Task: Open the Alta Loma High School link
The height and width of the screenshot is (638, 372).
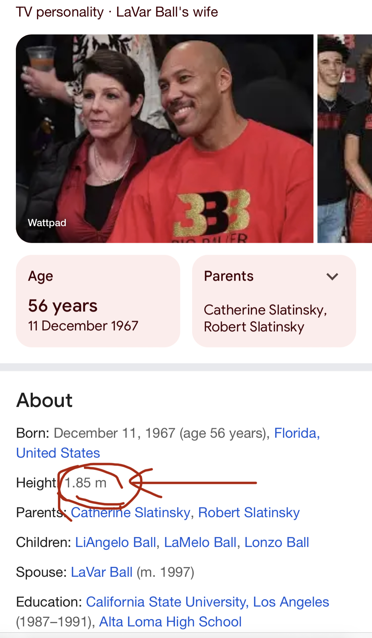Action: [x=170, y=621]
